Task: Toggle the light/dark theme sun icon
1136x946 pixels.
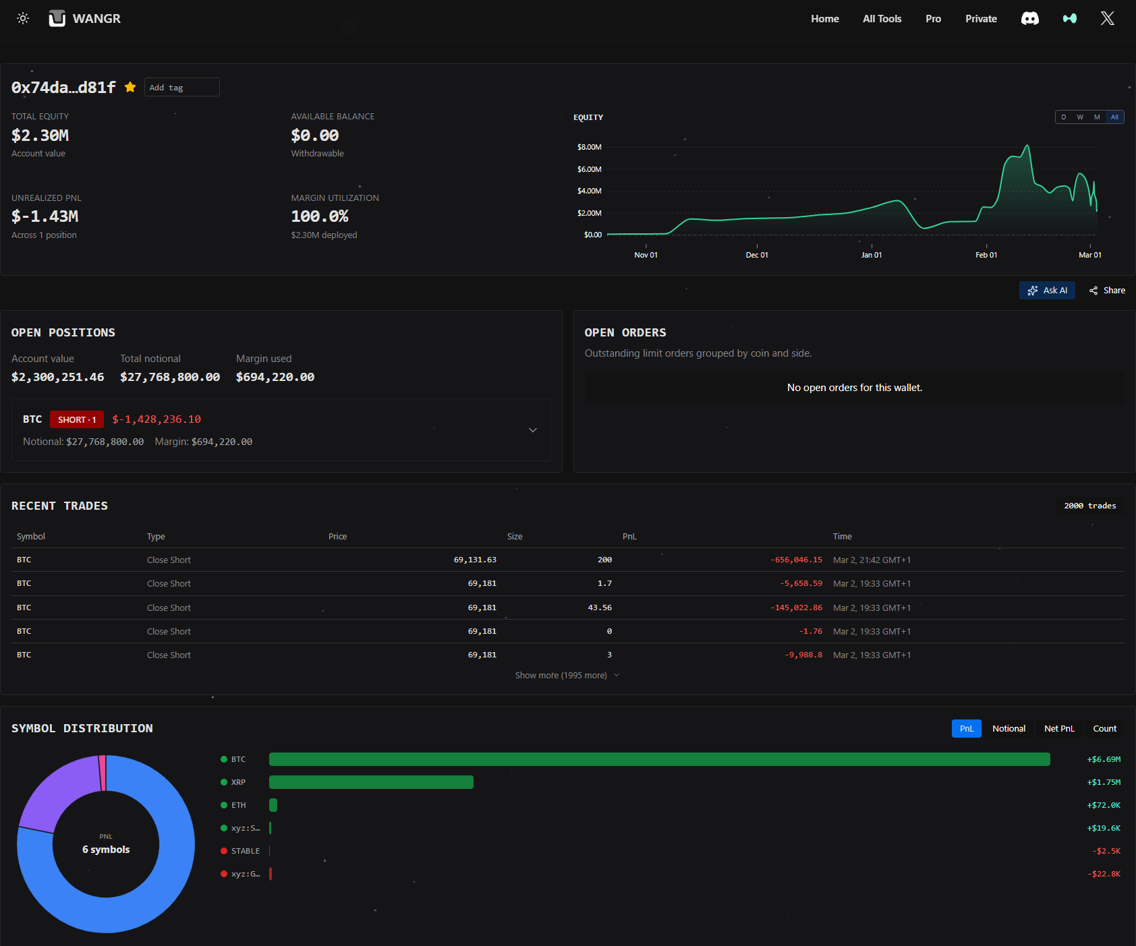Action: point(23,18)
